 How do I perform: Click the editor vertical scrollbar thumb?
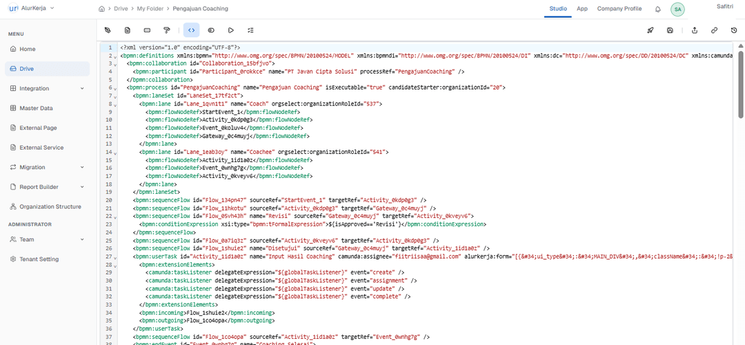[740, 83]
